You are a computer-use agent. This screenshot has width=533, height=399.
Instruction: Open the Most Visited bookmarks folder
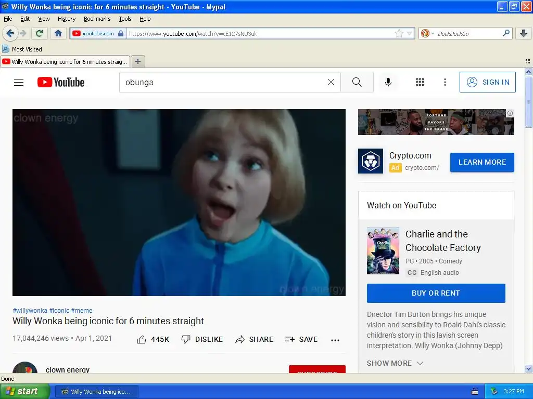coord(22,49)
